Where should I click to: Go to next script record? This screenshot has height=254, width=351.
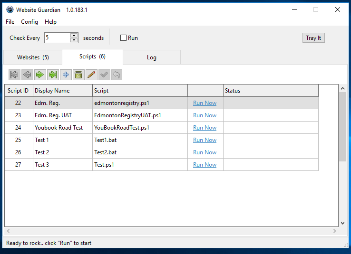(x=40, y=75)
